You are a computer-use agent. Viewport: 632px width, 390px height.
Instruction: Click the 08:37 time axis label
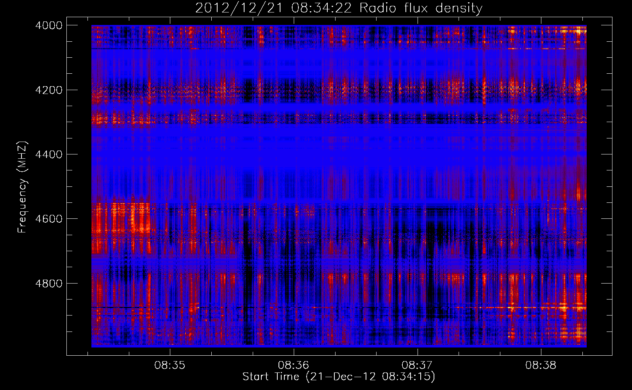coord(417,365)
